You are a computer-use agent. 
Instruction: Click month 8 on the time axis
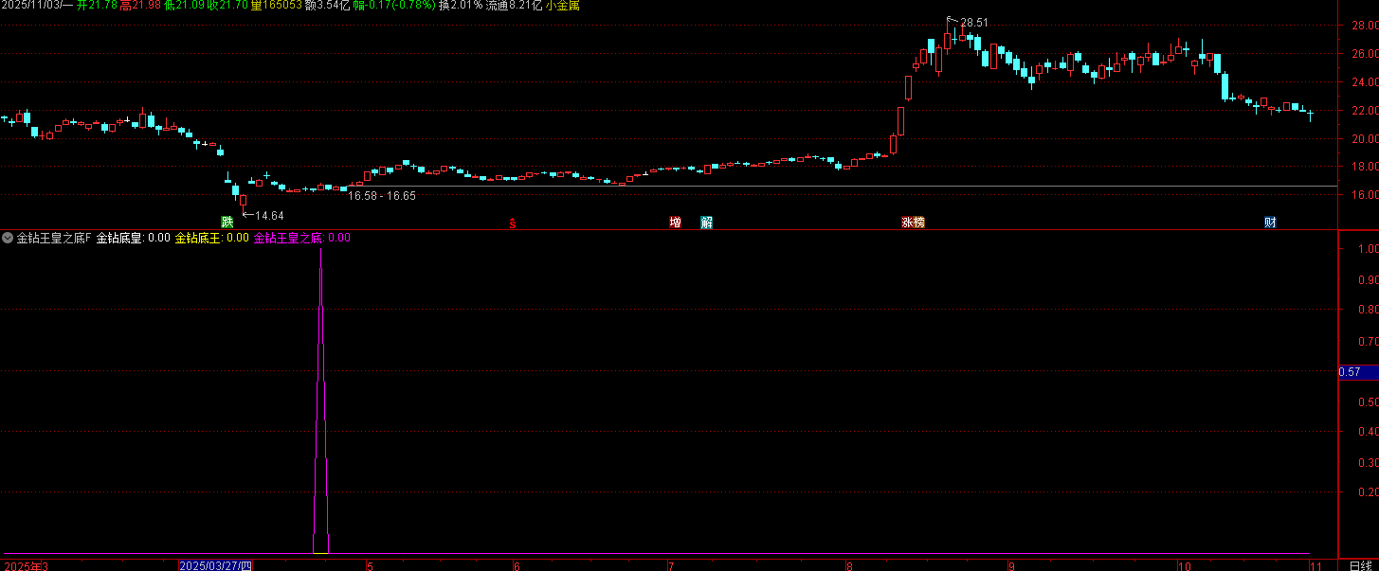(849, 566)
